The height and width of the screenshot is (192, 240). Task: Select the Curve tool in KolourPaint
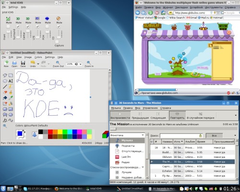11,120
